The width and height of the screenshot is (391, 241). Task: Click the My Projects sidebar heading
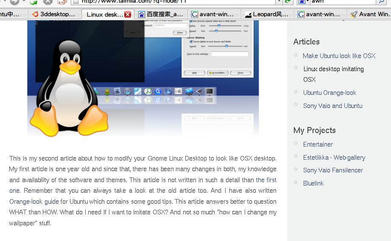[314, 130]
